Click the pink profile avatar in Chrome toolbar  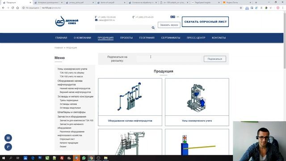[x=278, y=8]
